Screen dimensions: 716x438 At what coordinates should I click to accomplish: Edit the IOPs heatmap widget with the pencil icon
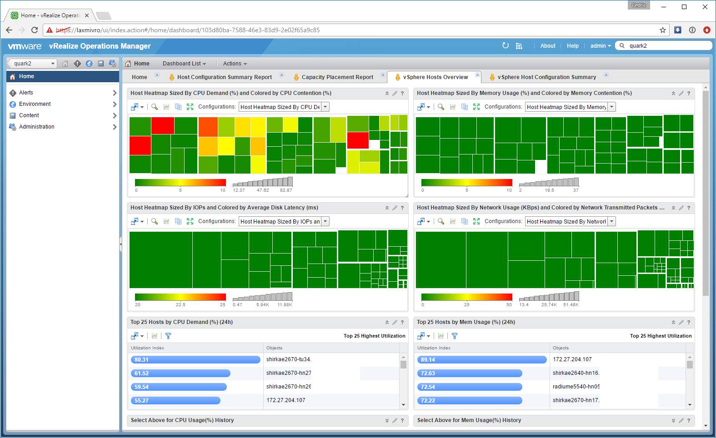click(x=395, y=208)
